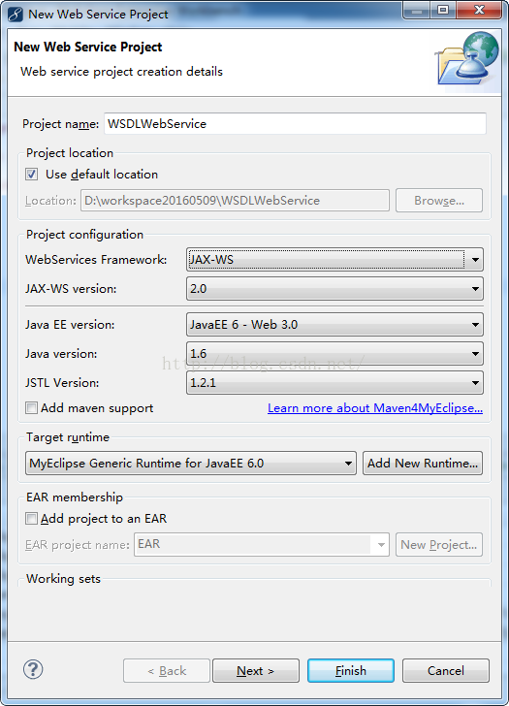
Task: Click 'Web service project creation details' text
Action: coord(121,72)
